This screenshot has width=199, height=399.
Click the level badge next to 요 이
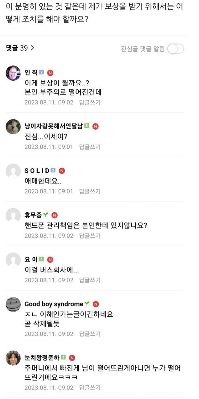pyautogui.click(x=41, y=259)
